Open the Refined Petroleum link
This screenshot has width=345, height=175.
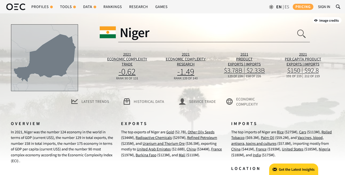click(x=202, y=138)
